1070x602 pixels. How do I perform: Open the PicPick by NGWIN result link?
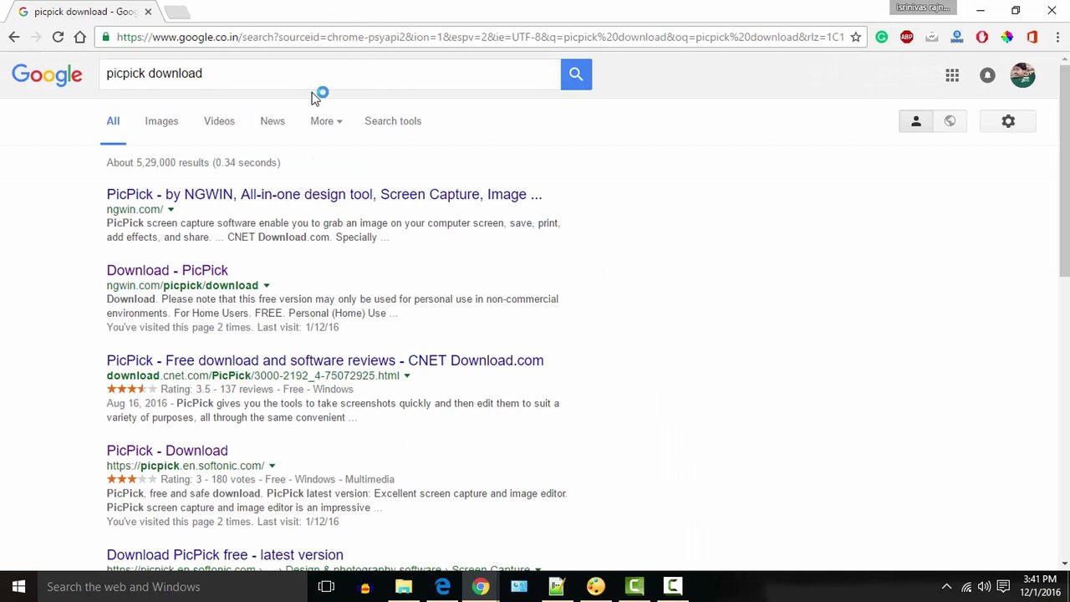click(324, 195)
